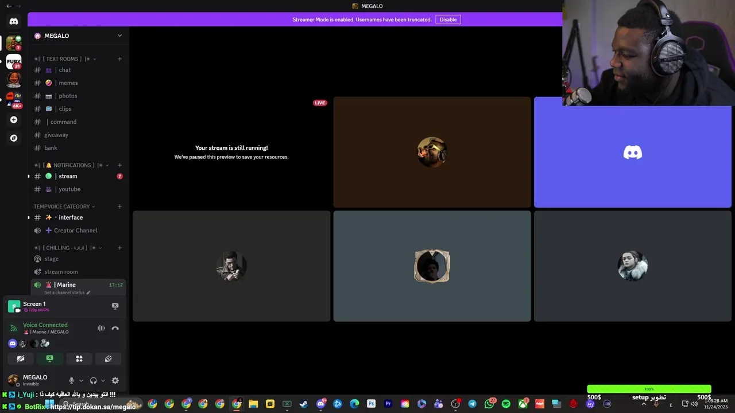Viewport: 735px width, 413px height.
Task: Add channel to TEXT ROOMS category
Action: (119, 59)
